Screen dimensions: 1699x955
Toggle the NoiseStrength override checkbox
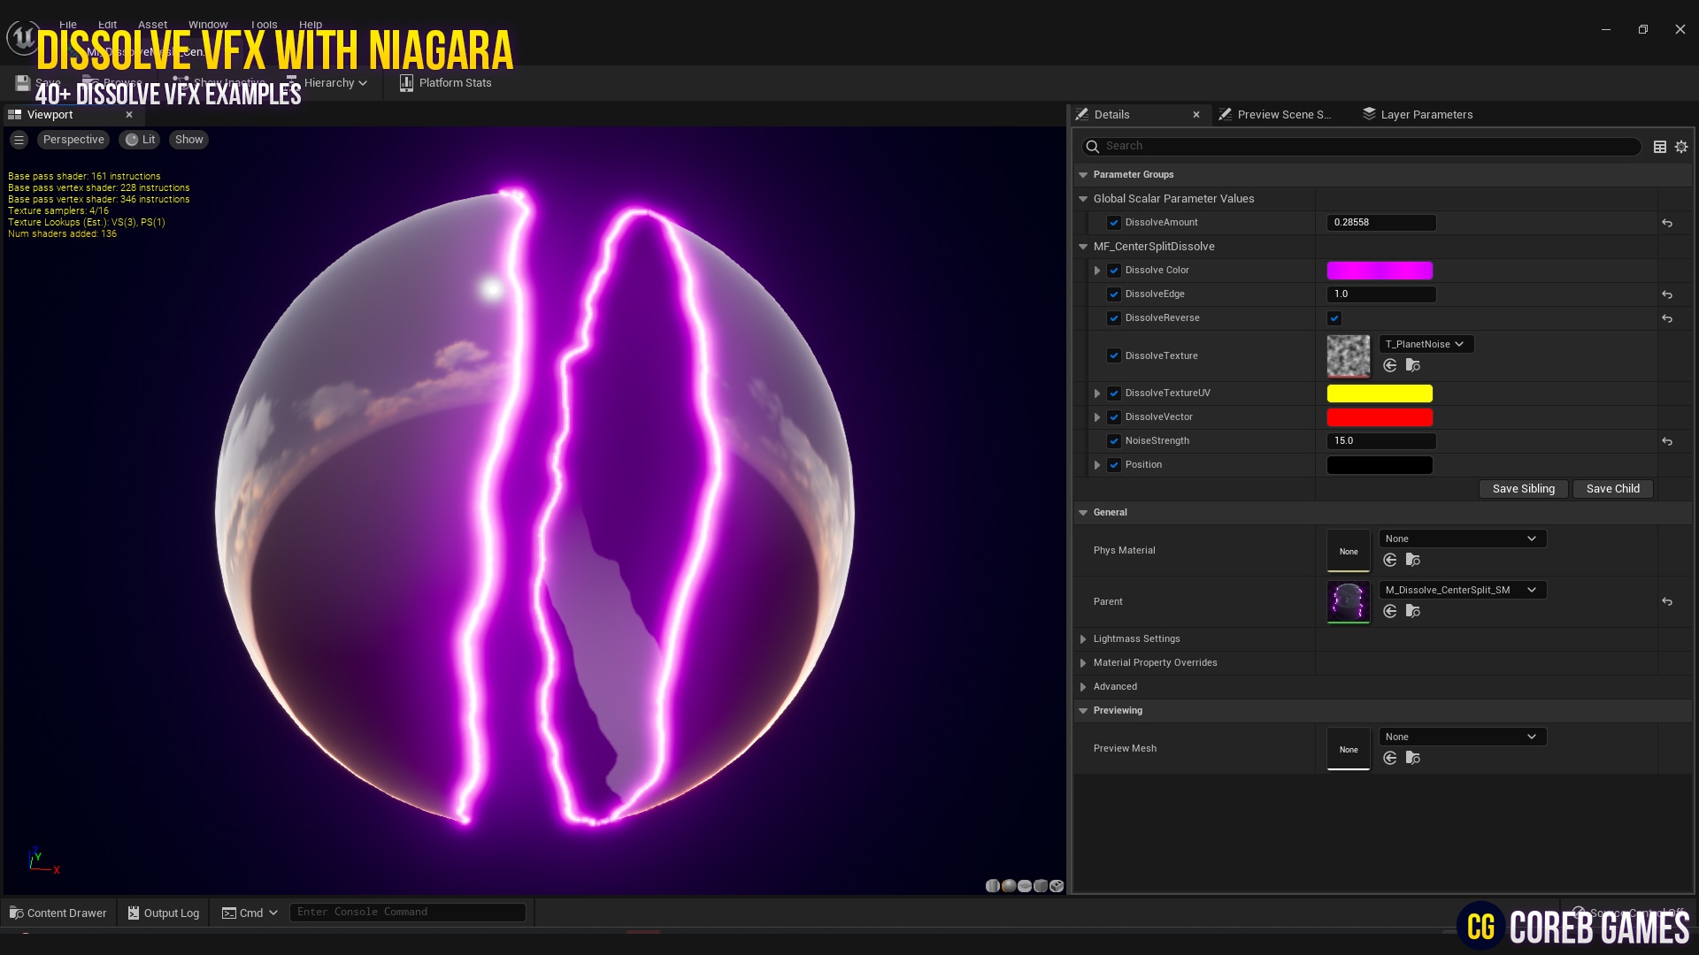click(1114, 441)
